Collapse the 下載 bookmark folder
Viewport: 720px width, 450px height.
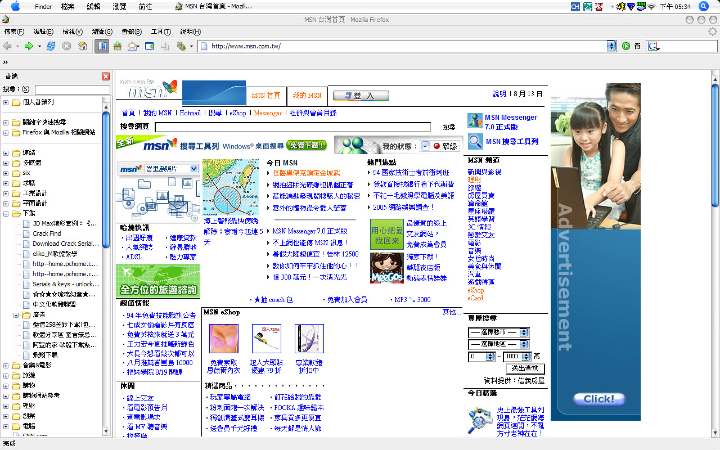tap(6, 214)
